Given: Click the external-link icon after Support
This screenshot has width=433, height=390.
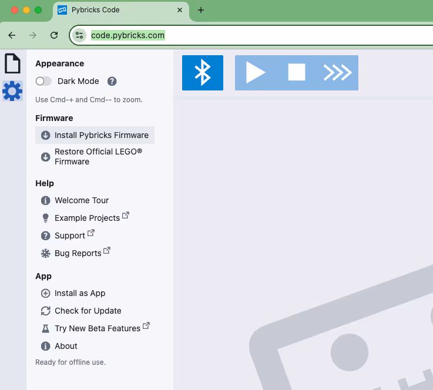Looking at the screenshot, I should coord(91,233).
